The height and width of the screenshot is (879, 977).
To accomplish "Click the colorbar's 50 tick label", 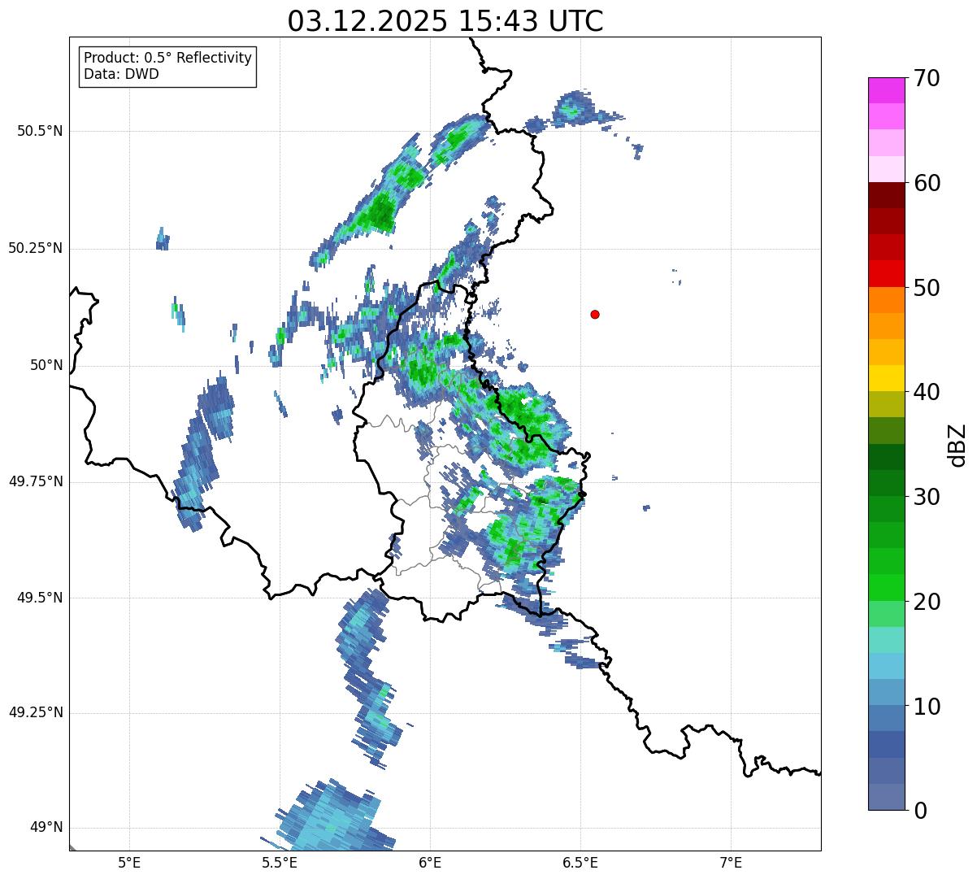I will tap(927, 288).
